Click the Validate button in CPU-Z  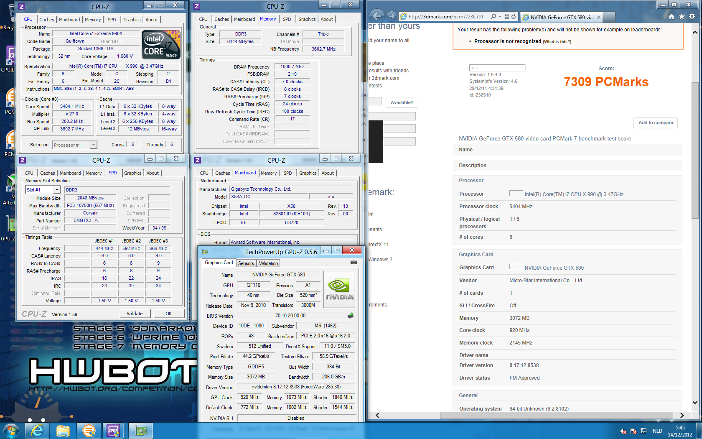click(x=135, y=314)
